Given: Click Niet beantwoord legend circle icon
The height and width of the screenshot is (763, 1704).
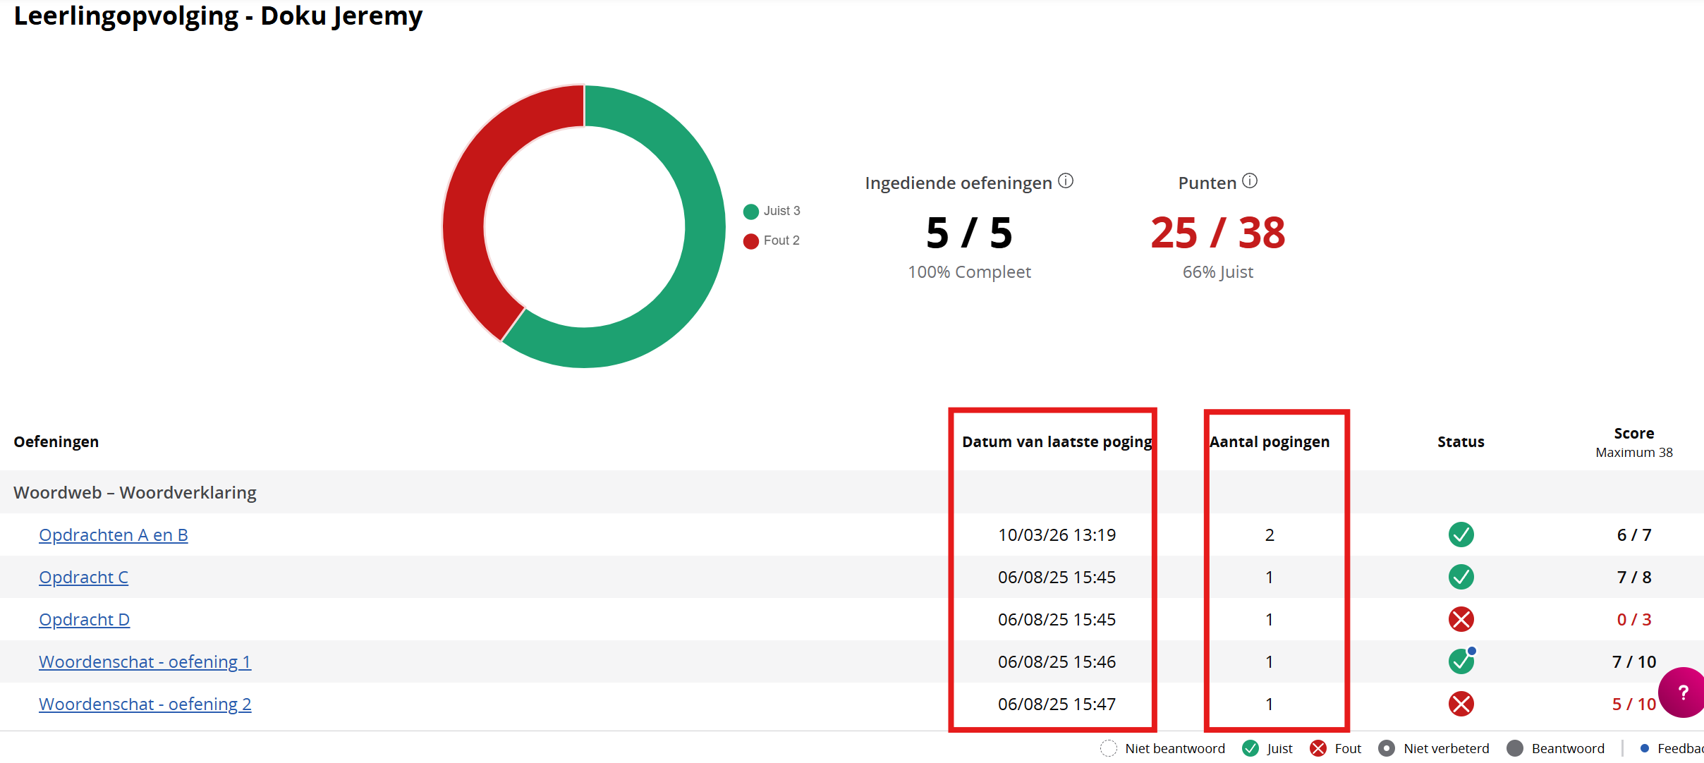Looking at the screenshot, I should (1109, 748).
